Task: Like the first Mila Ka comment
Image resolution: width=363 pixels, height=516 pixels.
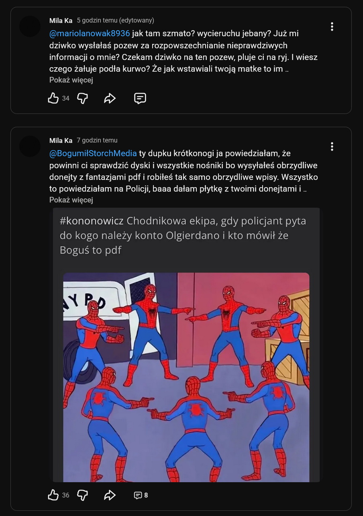Action: 53,98
